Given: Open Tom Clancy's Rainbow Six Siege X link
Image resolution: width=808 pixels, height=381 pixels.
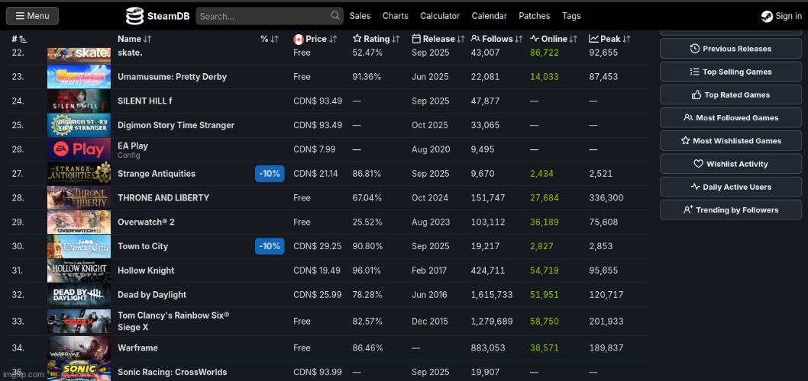Looking at the screenshot, I should point(173,321).
